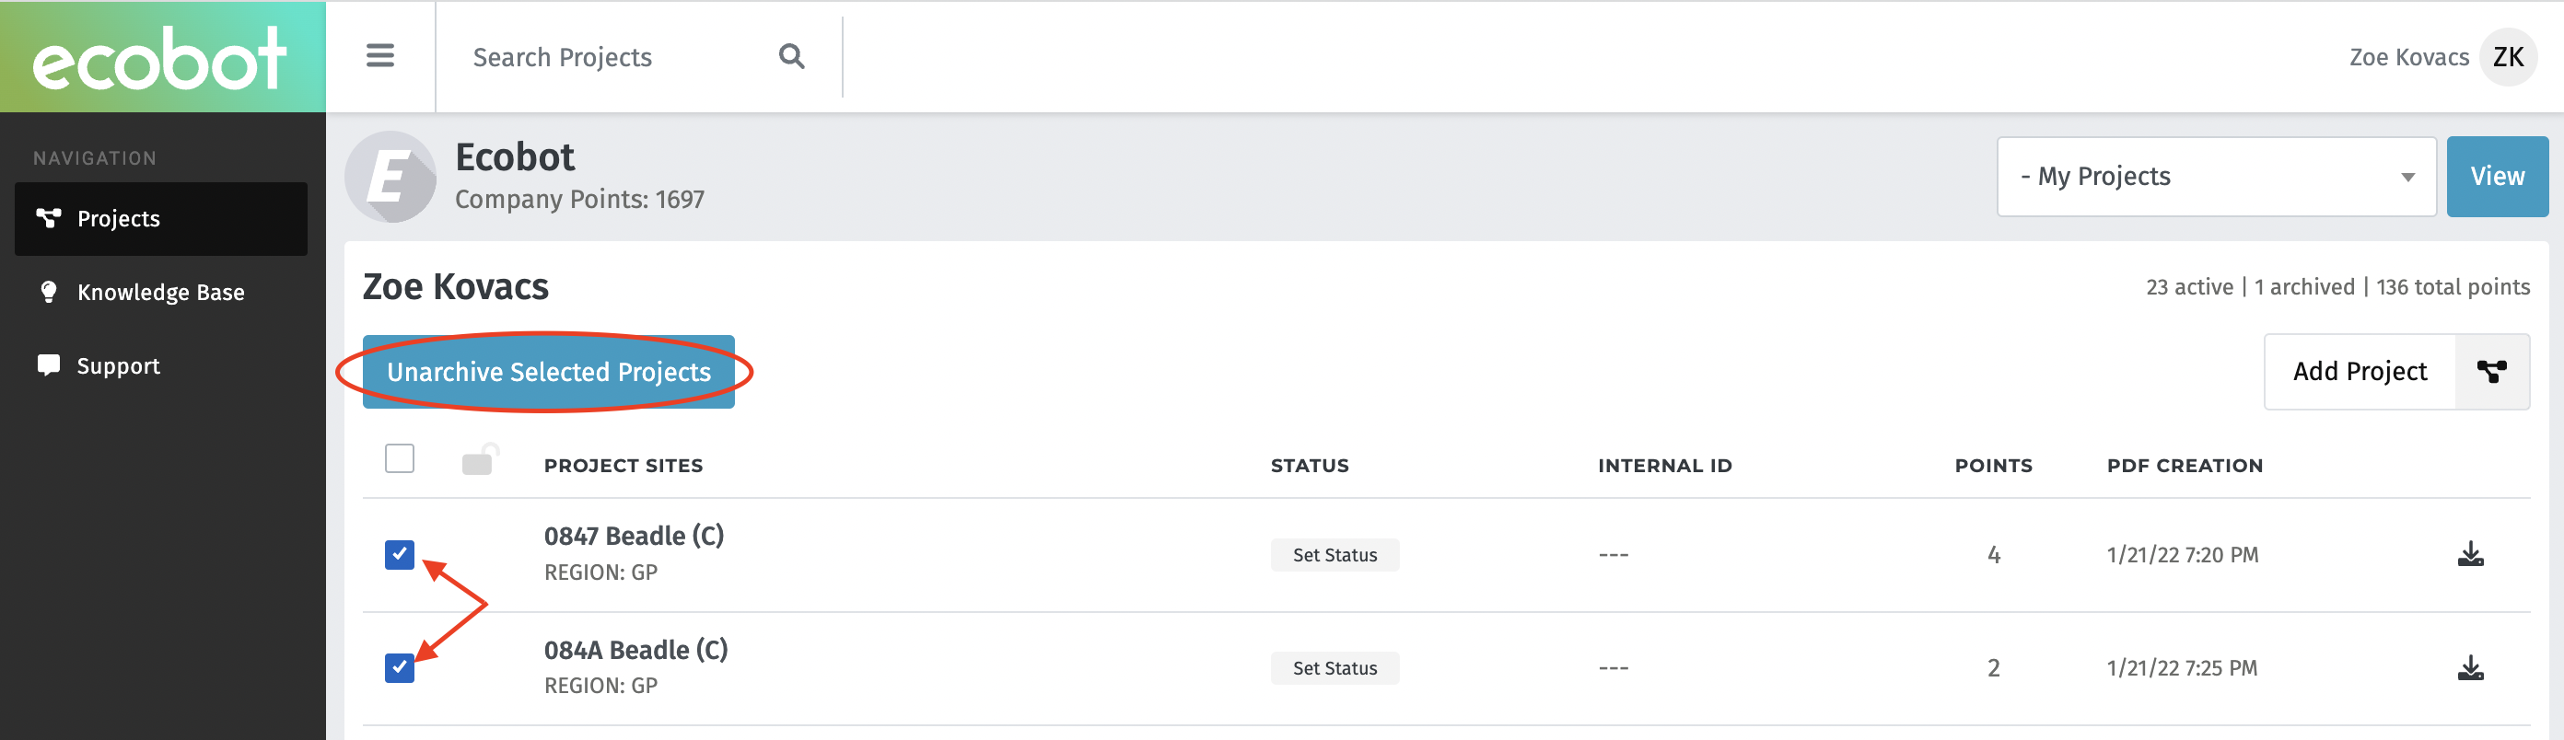The height and width of the screenshot is (740, 2564).
Task: Expand the My Projects dropdown
Action: tap(2216, 177)
